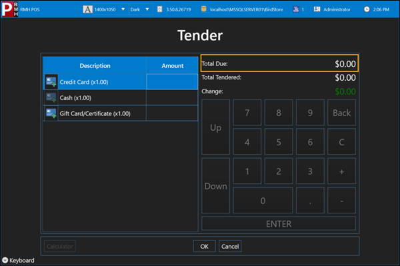Screen dimensions: 400x266
Task: Click the Down navigation key
Action: tap(215, 185)
